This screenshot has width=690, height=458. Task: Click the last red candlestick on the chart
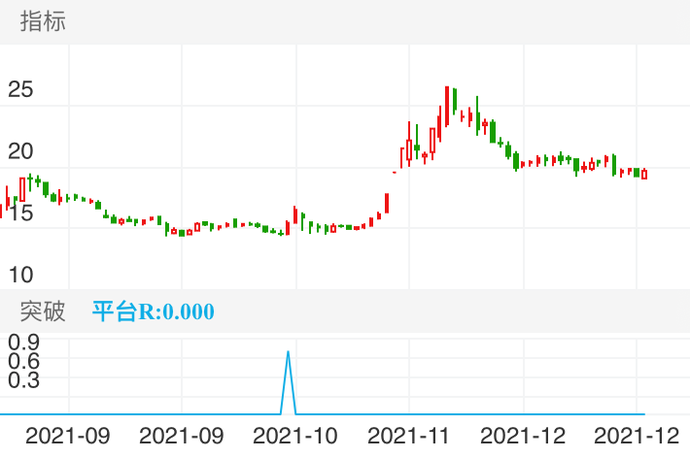click(644, 174)
